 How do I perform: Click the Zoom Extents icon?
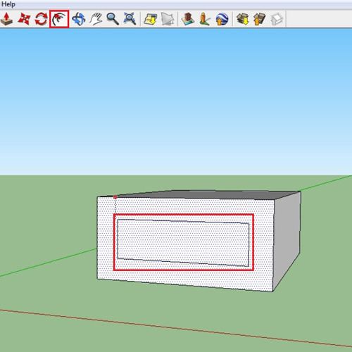[x=130, y=19]
